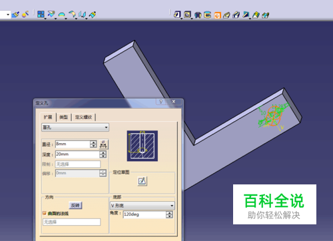The image size is (333, 241).
Task: Decrease the 深度 value with down arrow
Action: (x=103, y=156)
